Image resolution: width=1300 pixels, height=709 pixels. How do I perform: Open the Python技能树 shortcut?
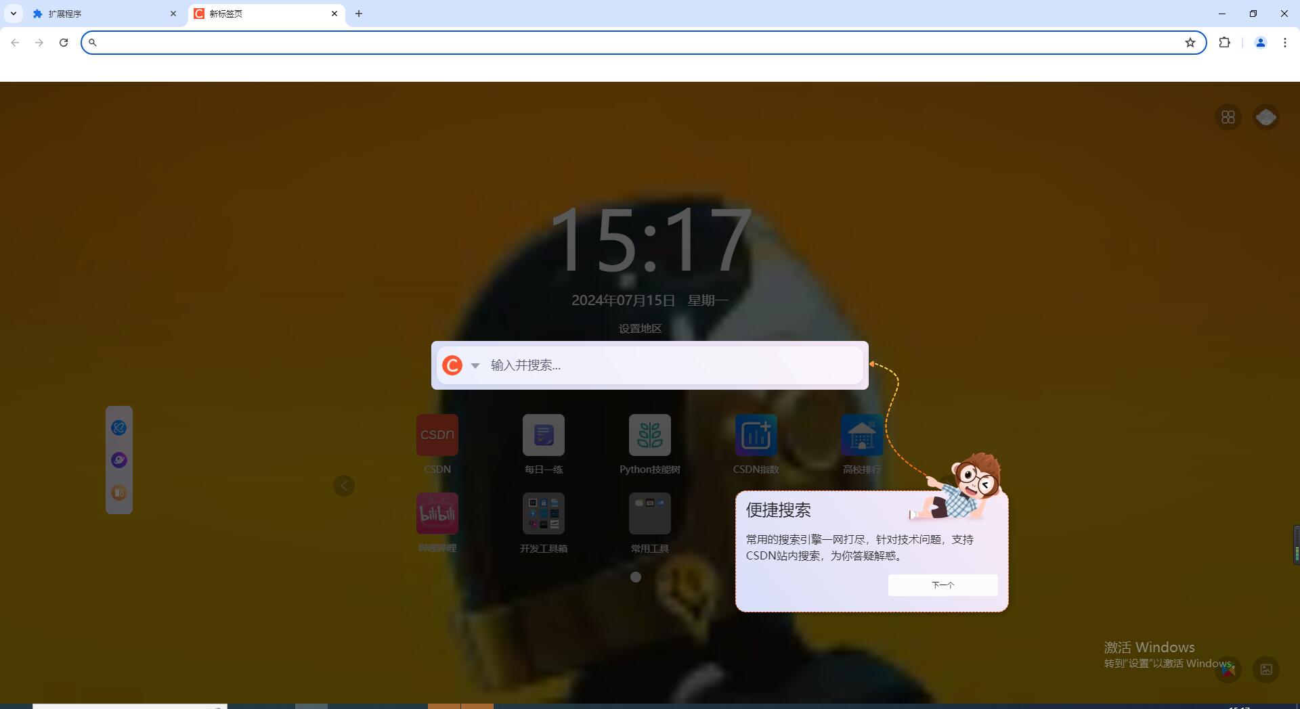[649, 435]
